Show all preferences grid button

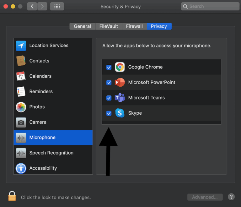point(57,6)
